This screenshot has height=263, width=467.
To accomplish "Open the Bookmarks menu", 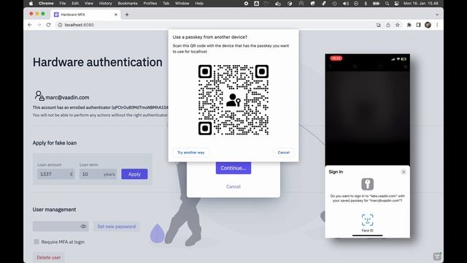I will (x=128, y=4).
